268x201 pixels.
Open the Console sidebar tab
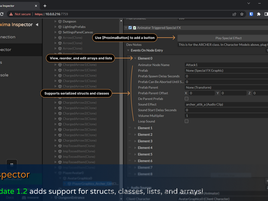(21, 75)
